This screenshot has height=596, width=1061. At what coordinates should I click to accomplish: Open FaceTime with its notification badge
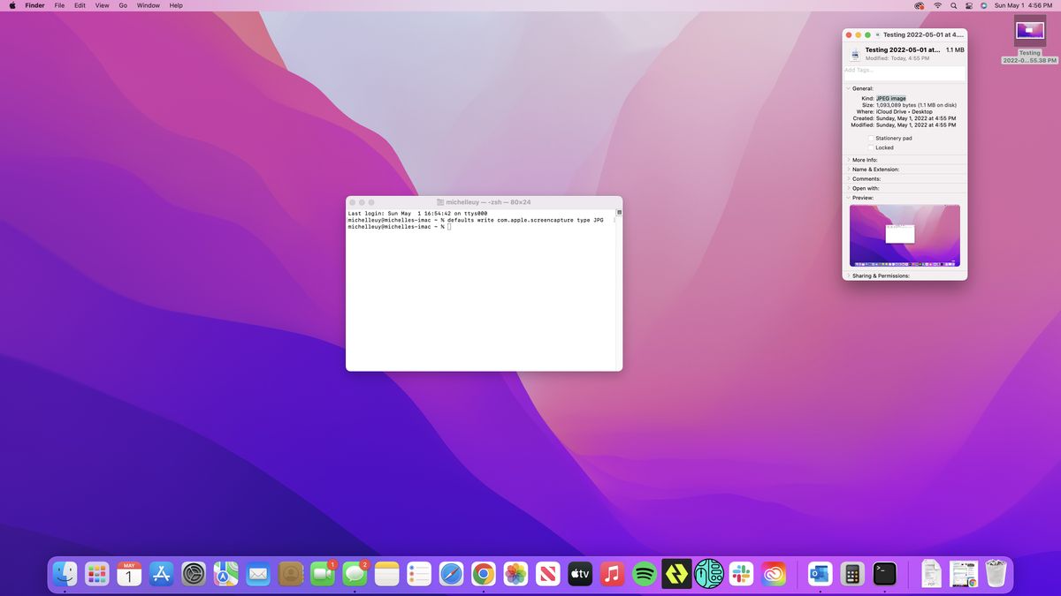[x=321, y=573]
